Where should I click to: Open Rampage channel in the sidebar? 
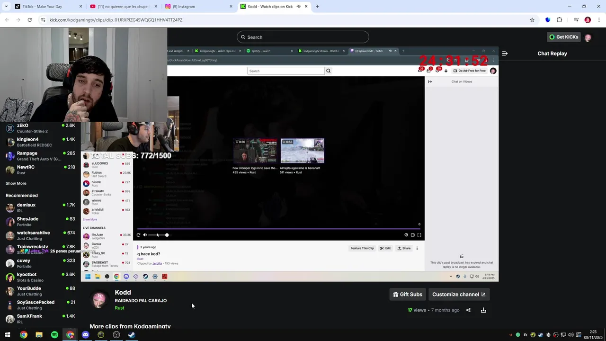click(x=40, y=156)
